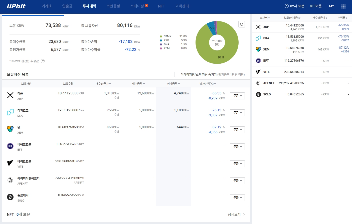This screenshot has width=352, height=224.
Task: Sort sidebar by 수익률 header
Action: [x=342, y=18]
